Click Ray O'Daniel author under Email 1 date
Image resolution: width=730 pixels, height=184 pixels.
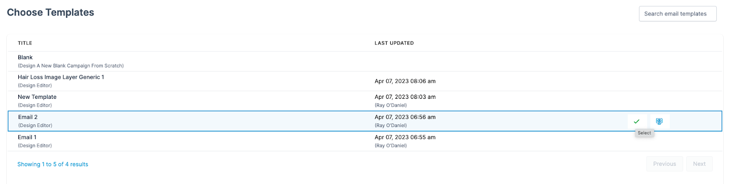click(391, 146)
